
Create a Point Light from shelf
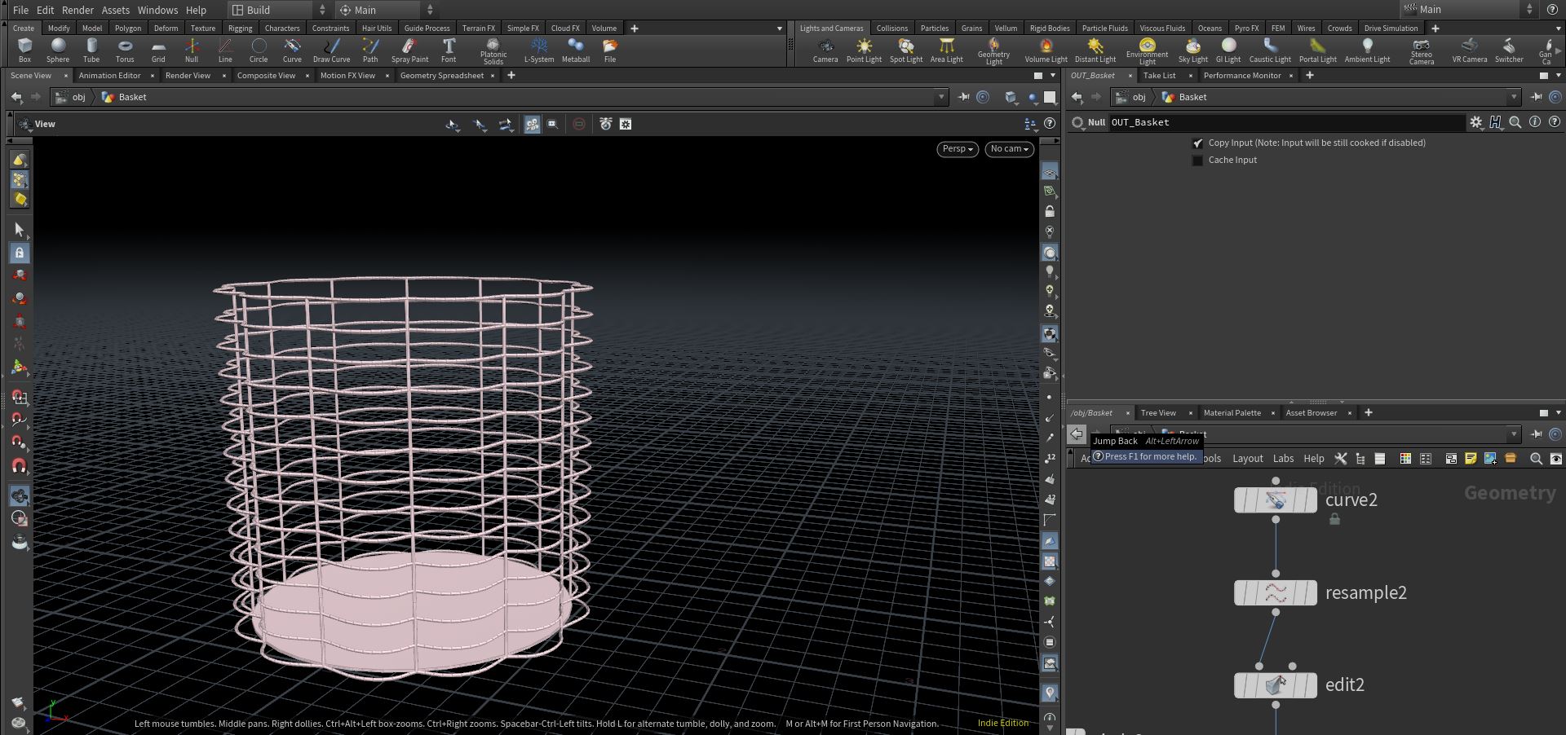click(864, 51)
